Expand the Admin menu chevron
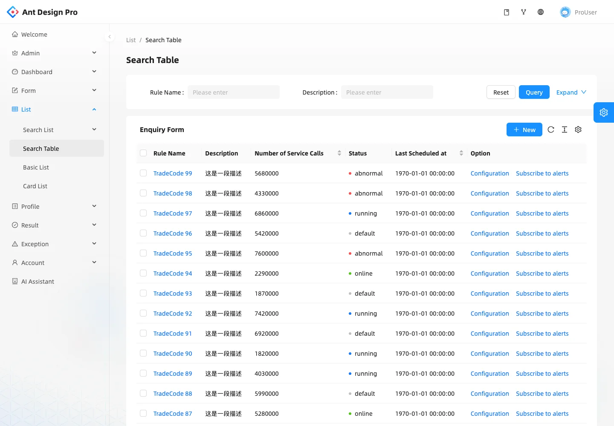This screenshot has height=426, width=614. 94,53
